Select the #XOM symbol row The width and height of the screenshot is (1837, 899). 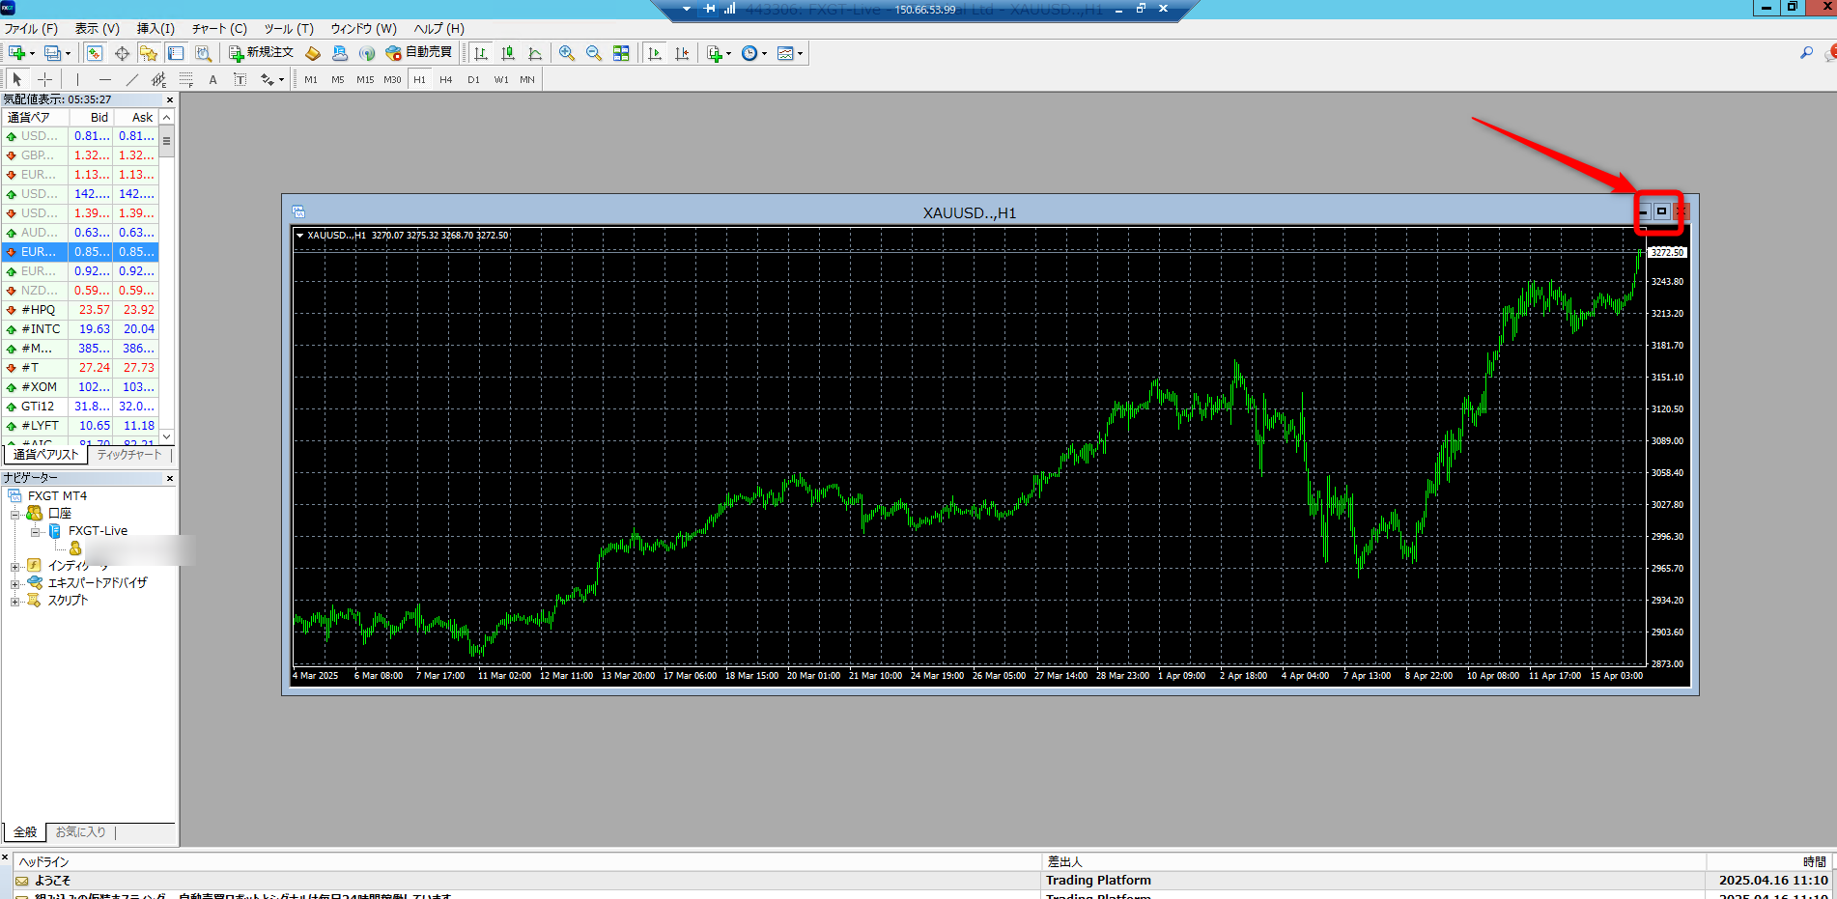coord(80,387)
